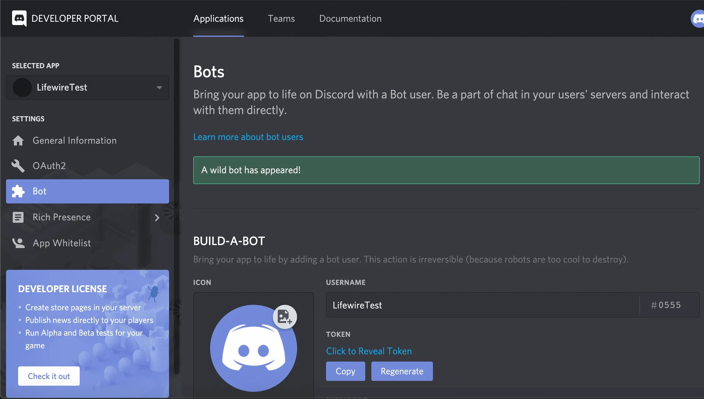Click the LifewireTest username input field
Image resolution: width=704 pixels, height=399 pixels.
click(482, 305)
